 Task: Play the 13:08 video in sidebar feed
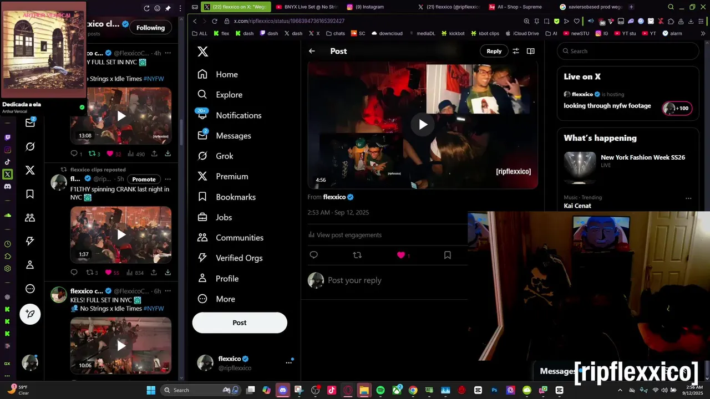tap(121, 116)
